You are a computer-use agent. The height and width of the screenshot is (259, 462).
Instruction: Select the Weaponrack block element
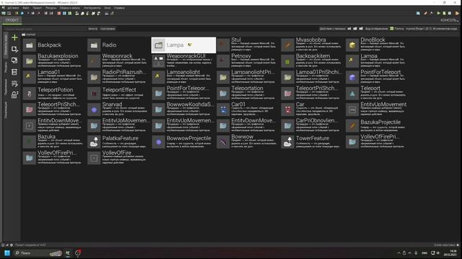coord(118,61)
